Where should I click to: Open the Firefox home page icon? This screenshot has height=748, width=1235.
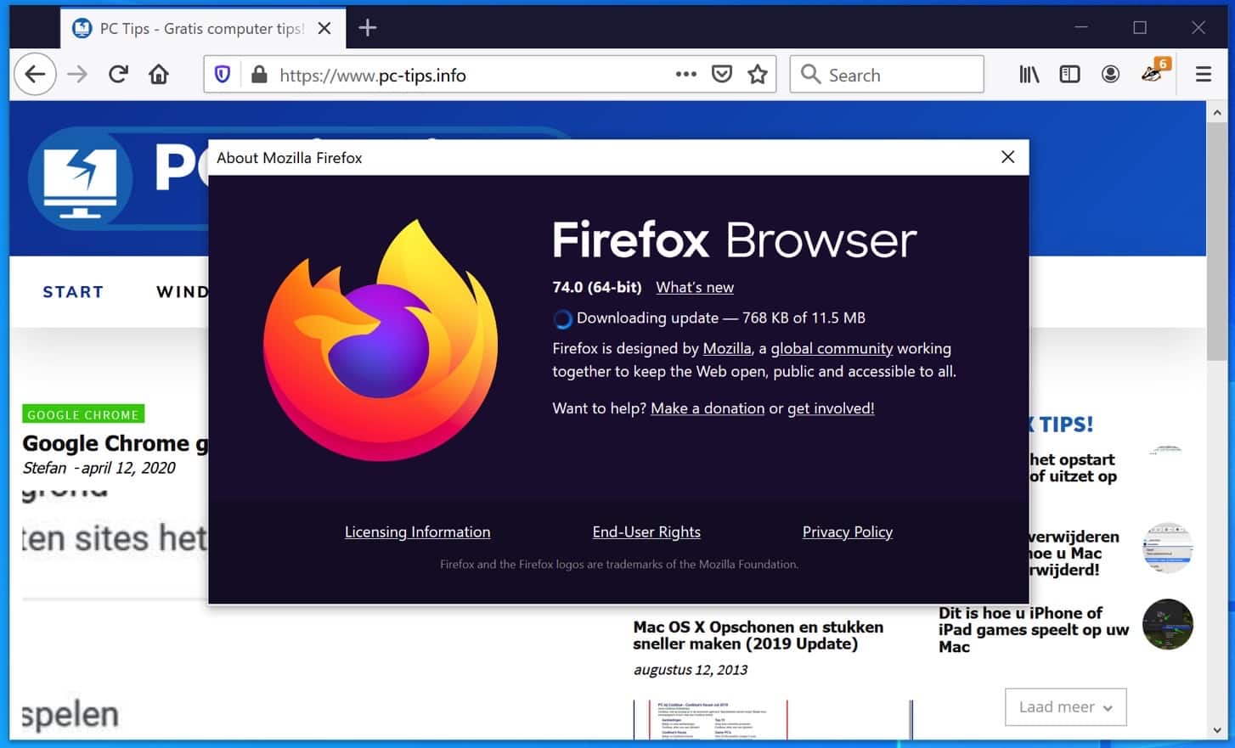point(159,75)
